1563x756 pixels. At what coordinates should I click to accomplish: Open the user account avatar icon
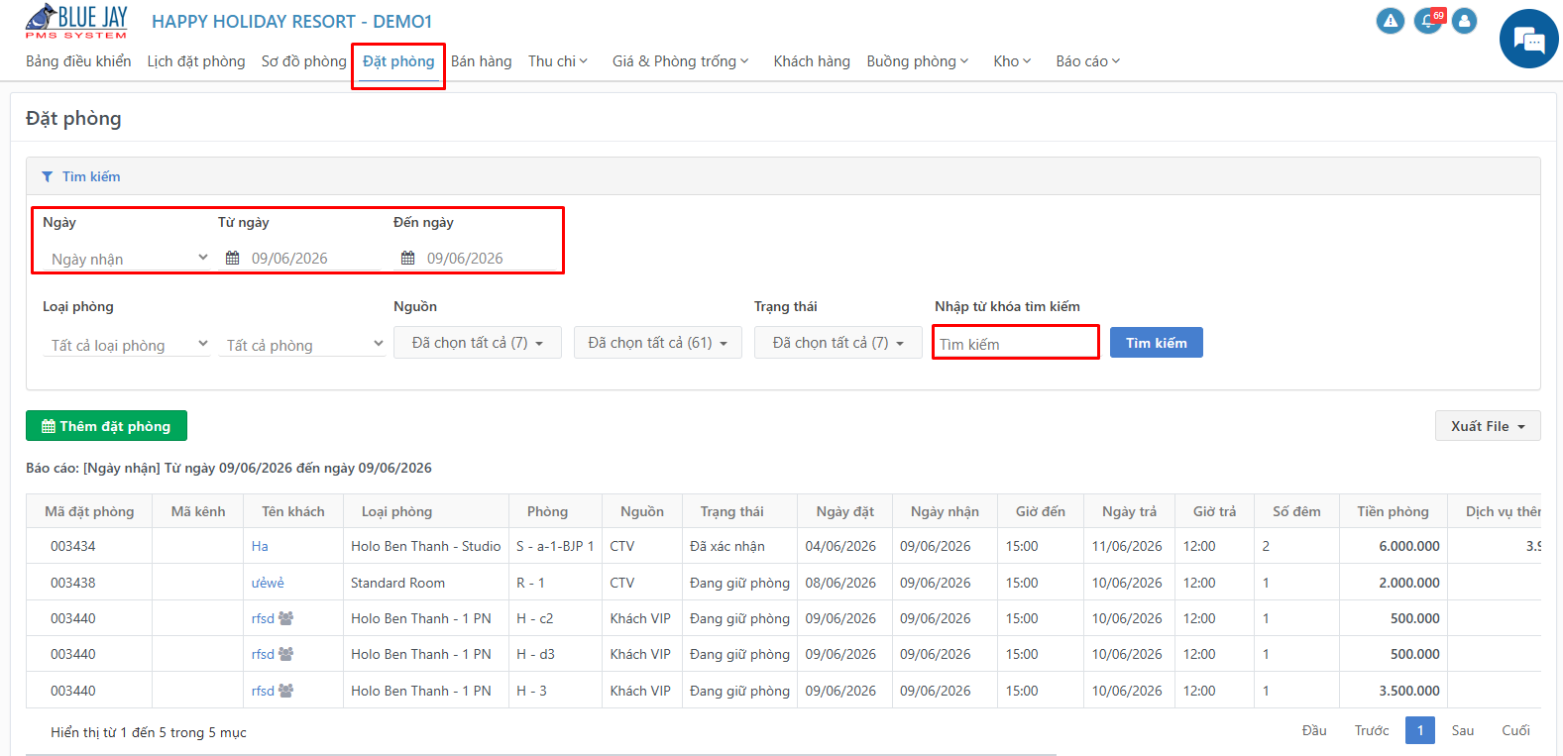[x=1464, y=21]
